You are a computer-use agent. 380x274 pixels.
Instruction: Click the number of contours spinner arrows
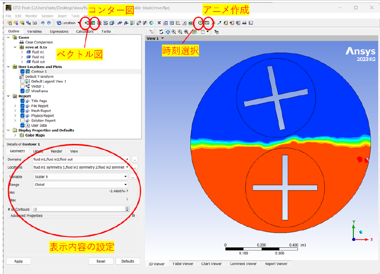(127, 209)
